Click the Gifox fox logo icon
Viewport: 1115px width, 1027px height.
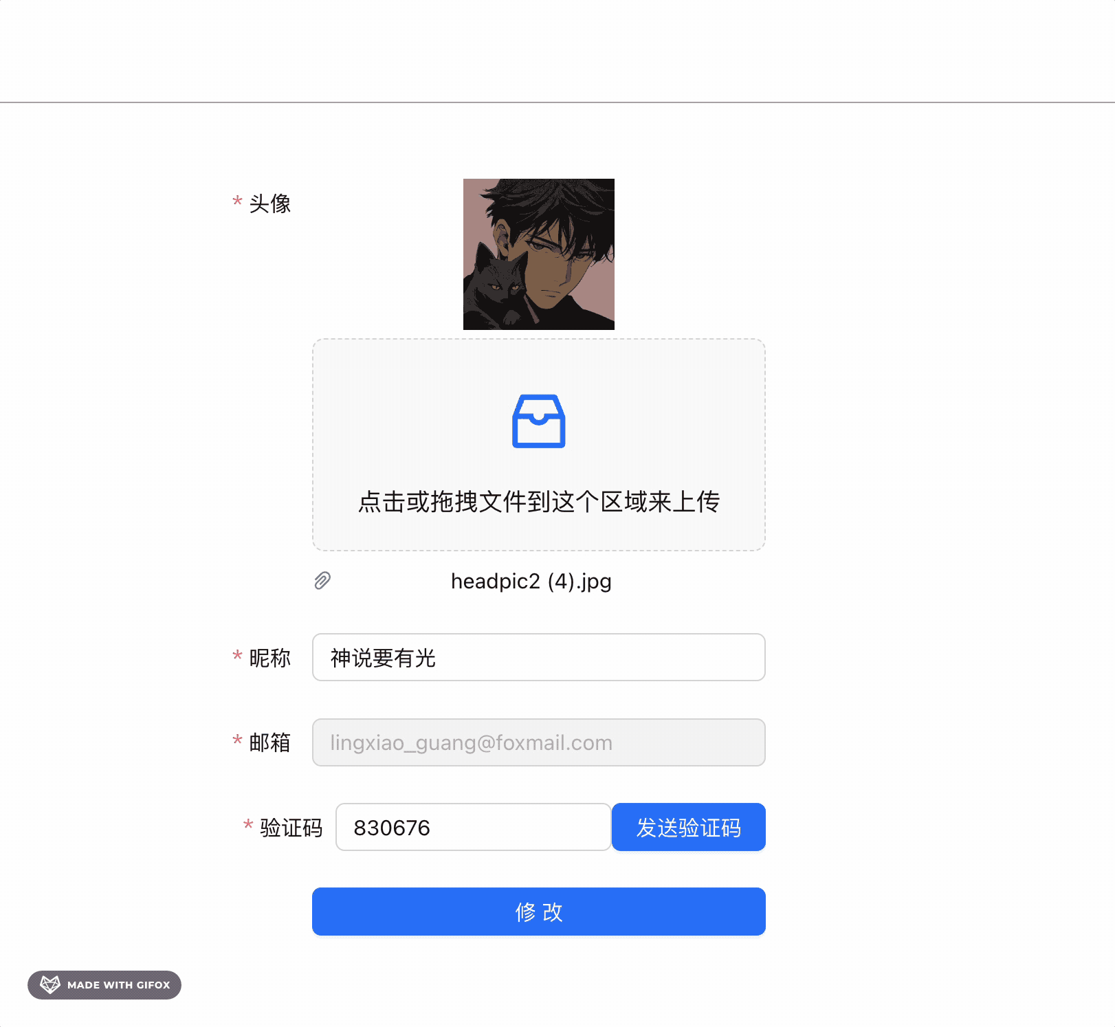50,984
